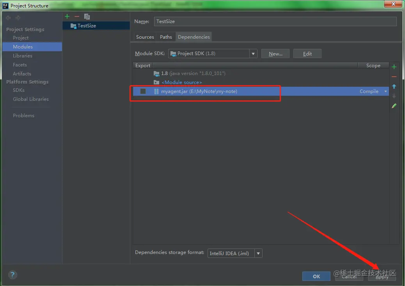Click the TestSize module folder icon

pyautogui.click(x=73, y=26)
